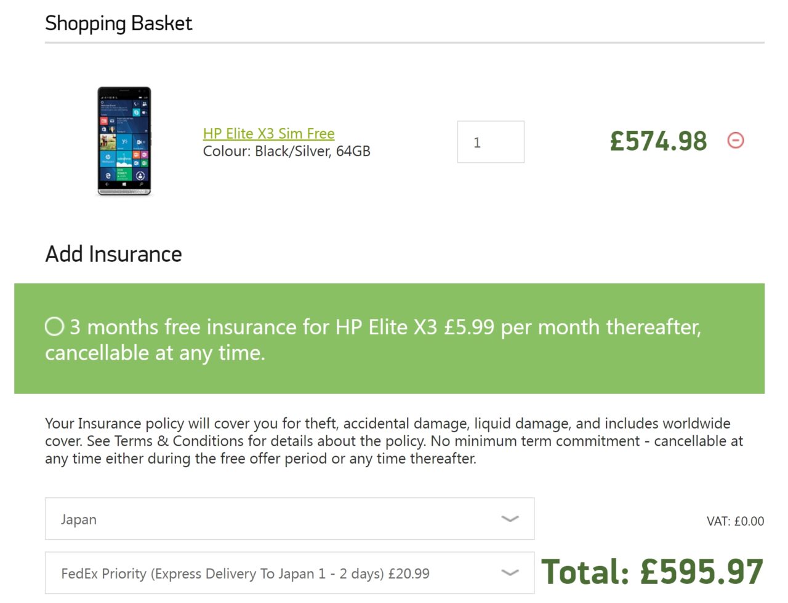Expand the chevron on the FedEx delivery selector
Viewport: 788px width, 603px height.
click(x=510, y=573)
